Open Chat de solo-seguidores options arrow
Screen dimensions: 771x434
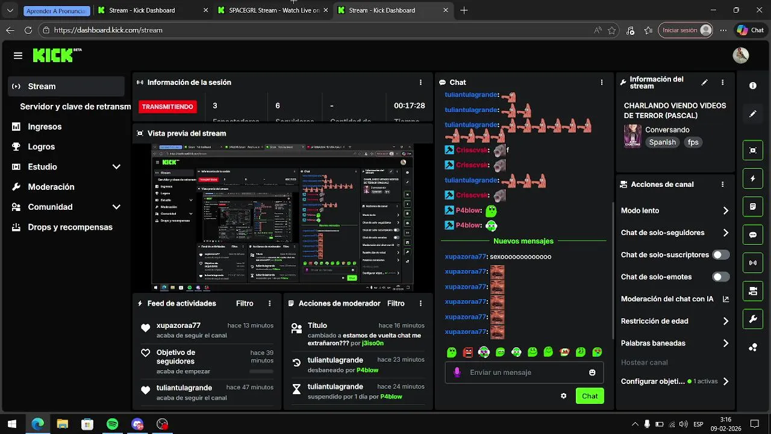pos(726,233)
